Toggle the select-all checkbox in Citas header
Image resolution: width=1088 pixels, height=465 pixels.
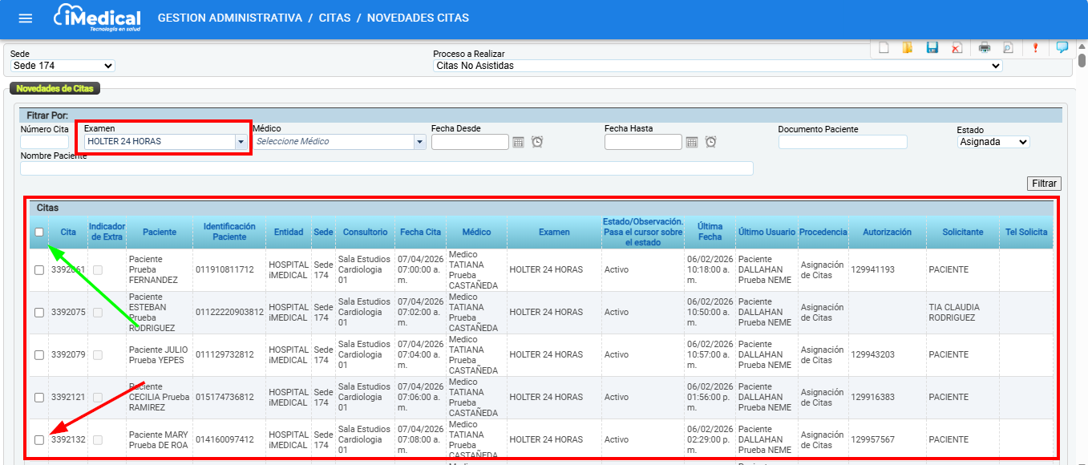(39, 232)
